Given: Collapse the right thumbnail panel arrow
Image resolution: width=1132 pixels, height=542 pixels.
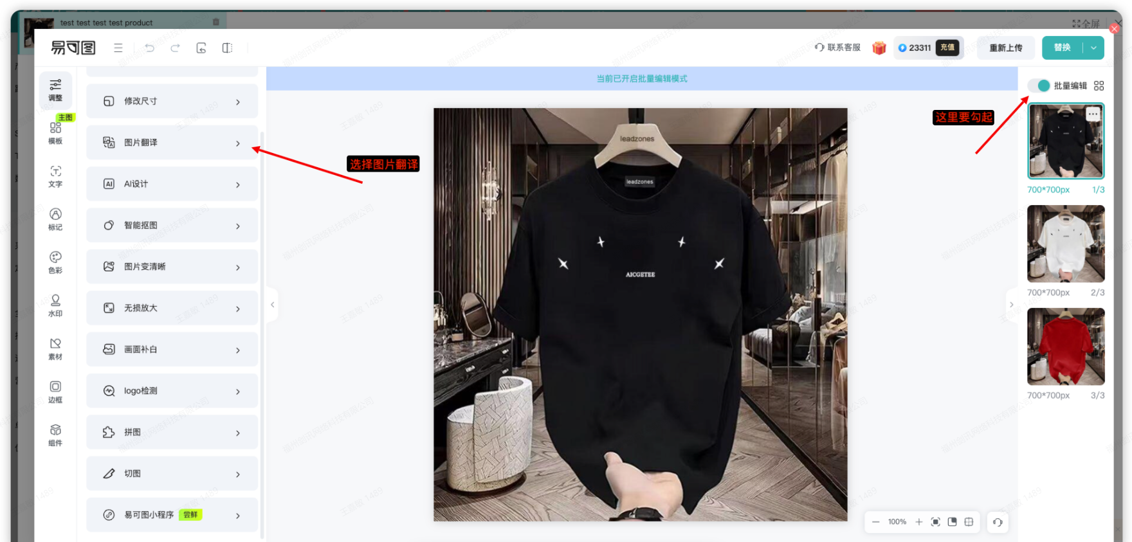Looking at the screenshot, I should tap(1012, 305).
